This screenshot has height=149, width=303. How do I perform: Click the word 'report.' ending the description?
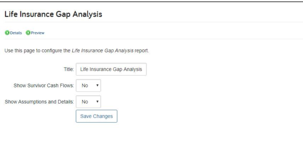pos(142,50)
